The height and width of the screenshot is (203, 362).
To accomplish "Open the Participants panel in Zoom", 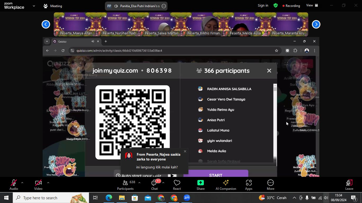I will (x=125, y=185).
